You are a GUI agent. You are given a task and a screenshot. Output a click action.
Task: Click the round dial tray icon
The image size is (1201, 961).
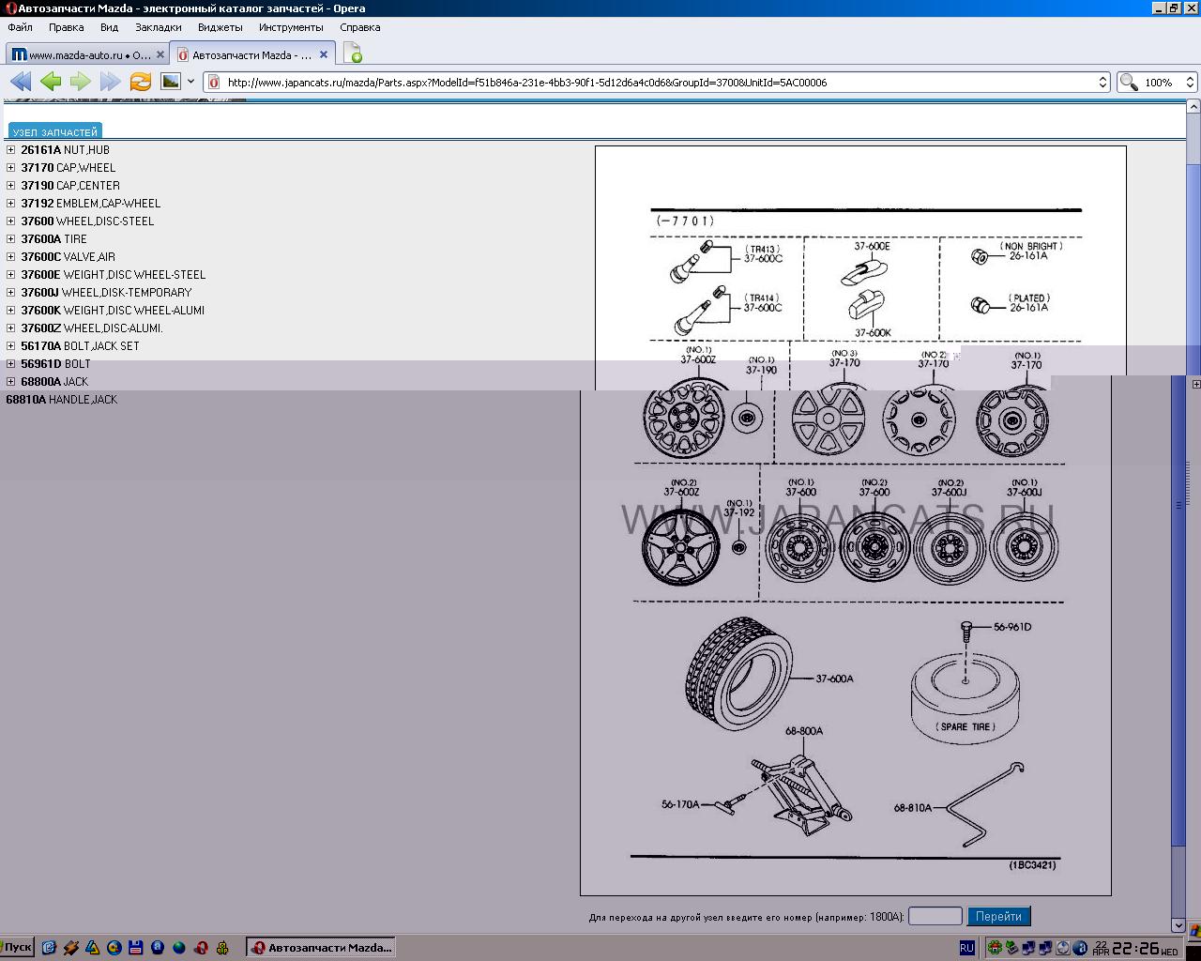1063,949
